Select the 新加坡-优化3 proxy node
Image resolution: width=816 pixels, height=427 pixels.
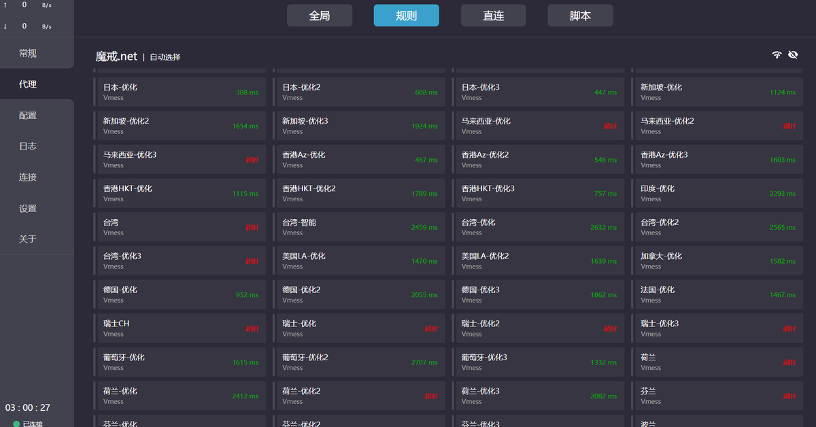(x=359, y=126)
